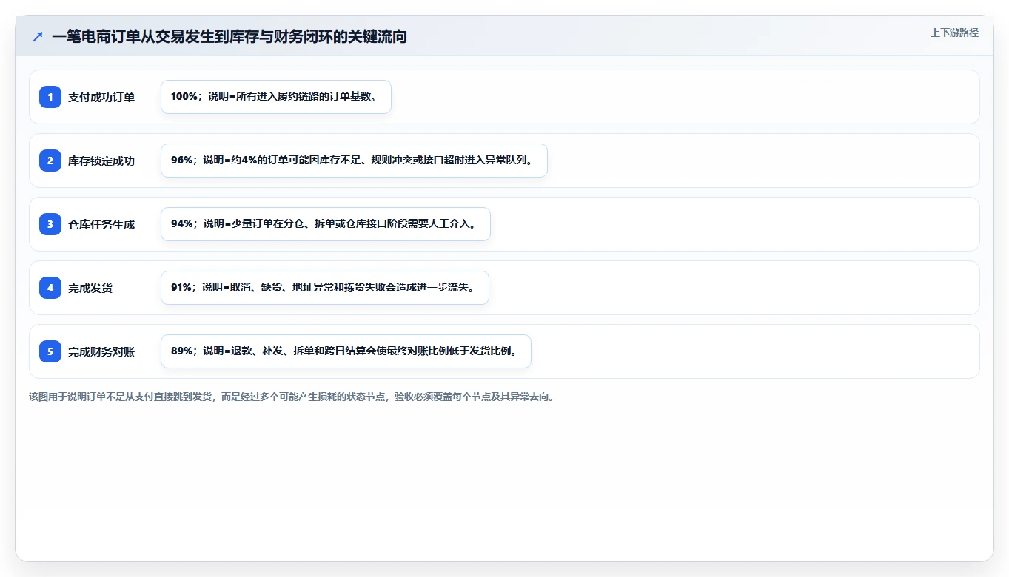Click the title 一笔电商订单从交易发生到库存与财务闭环的关键流向

[x=229, y=36]
